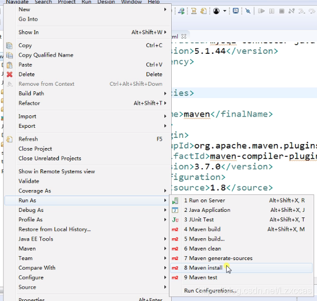Click the JUnit Test icon

click(175, 220)
